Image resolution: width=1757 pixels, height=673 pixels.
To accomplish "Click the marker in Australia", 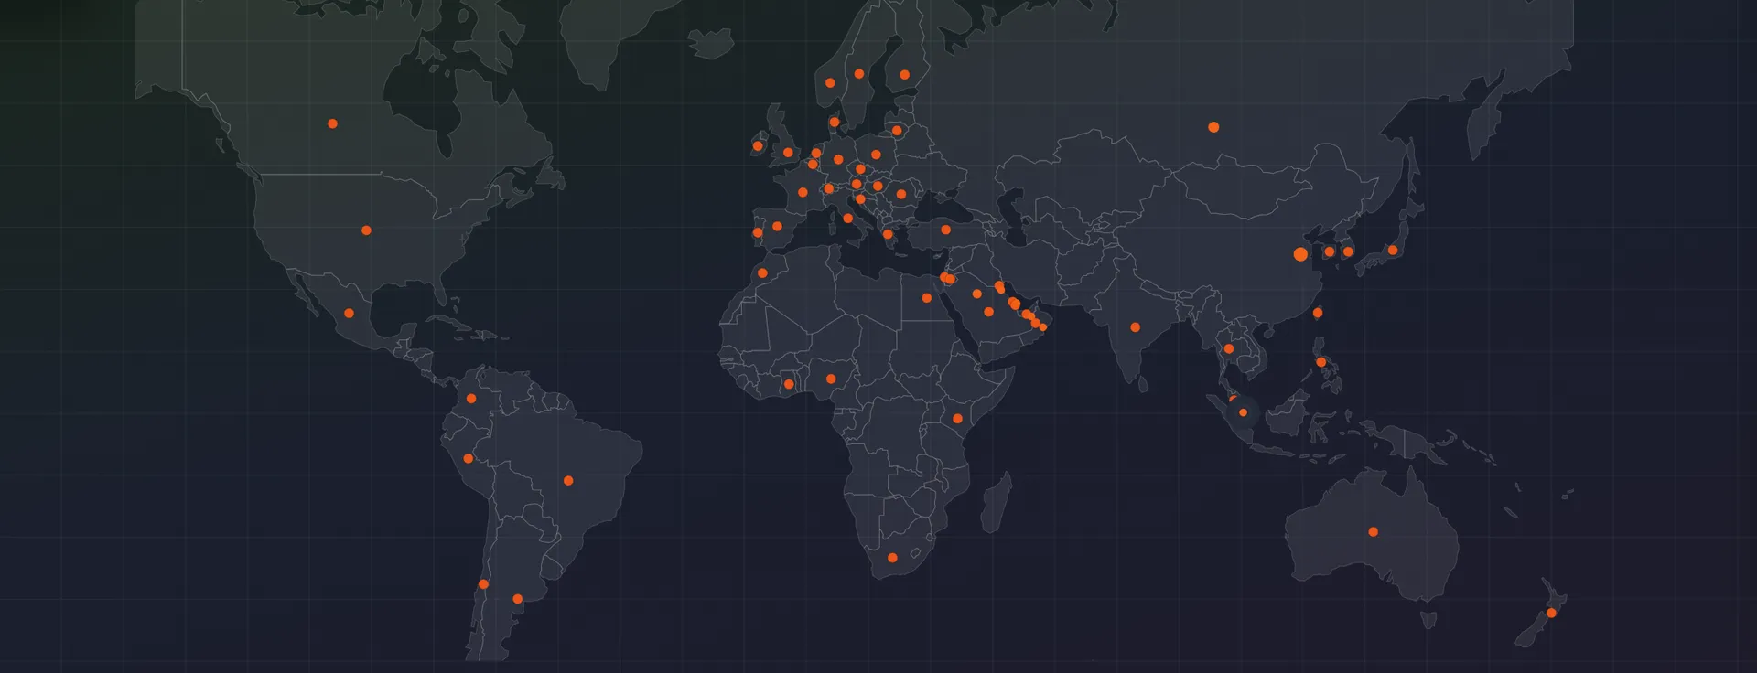I will coord(1373,532).
